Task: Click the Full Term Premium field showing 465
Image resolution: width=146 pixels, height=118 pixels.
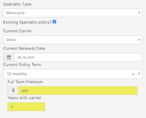Action: coord(78,91)
